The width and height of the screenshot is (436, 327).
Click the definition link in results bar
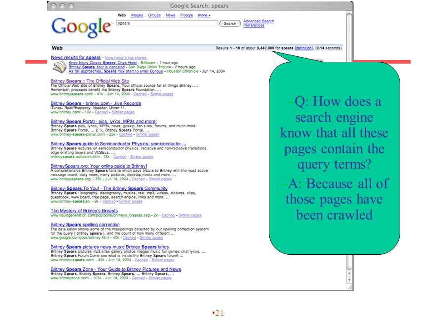[304, 48]
